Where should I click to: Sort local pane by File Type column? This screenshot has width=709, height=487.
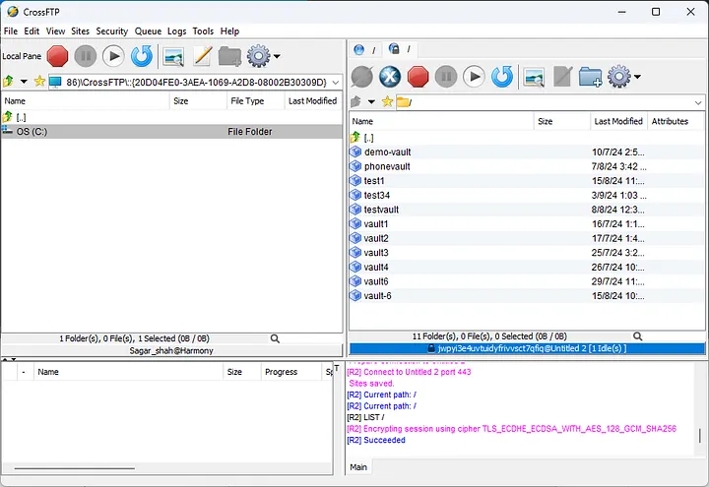pyautogui.click(x=255, y=101)
